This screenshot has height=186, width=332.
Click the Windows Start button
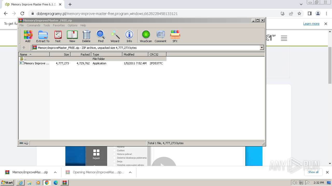tap(7, 182)
